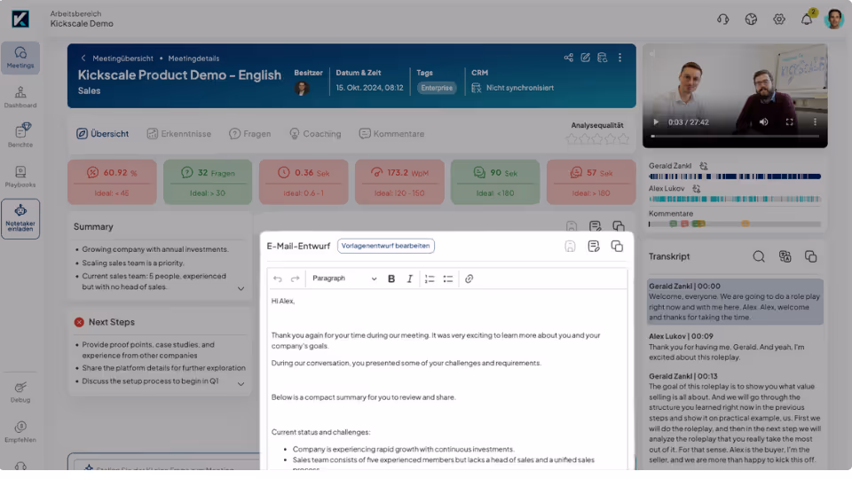The height and width of the screenshot is (479, 852).
Task: Click the 60.92 % metric card
Action: tap(112, 182)
